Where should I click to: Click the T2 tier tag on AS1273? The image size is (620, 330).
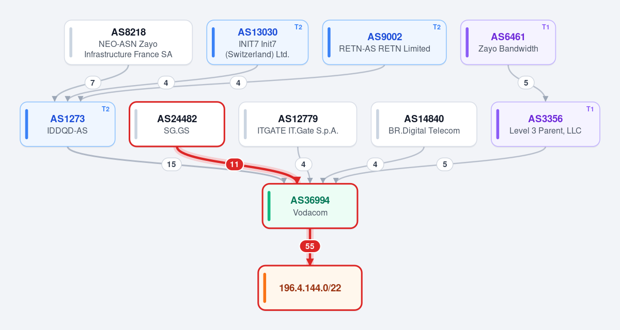[x=105, y=109]
